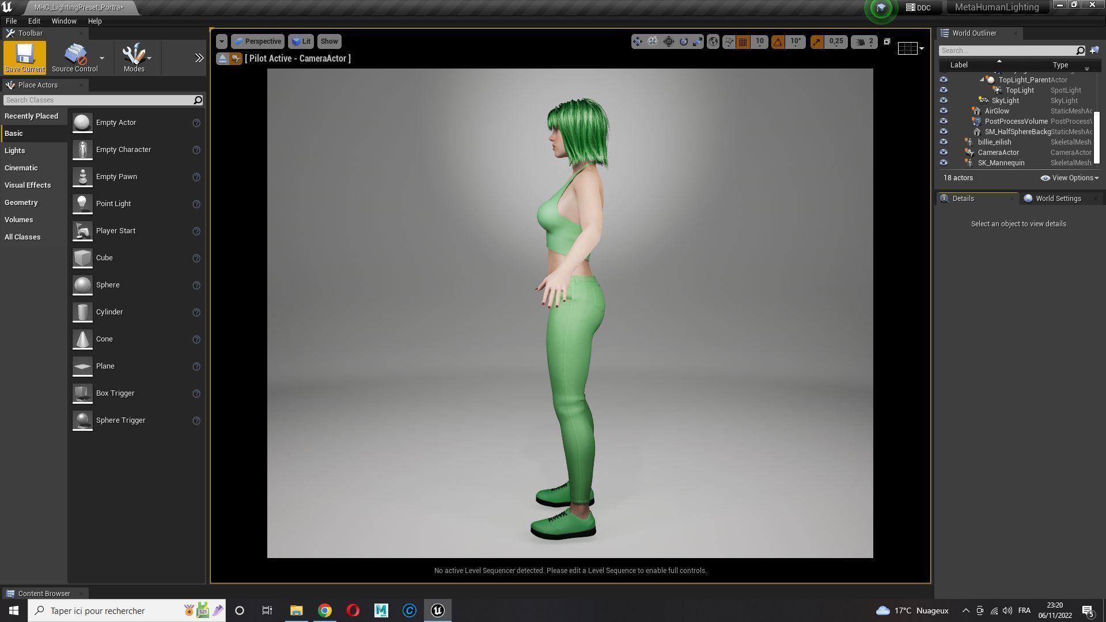The width and height of the screenshot is (1106, 622).
Task: Click the Search Classes input field
Action: (98, 100)
